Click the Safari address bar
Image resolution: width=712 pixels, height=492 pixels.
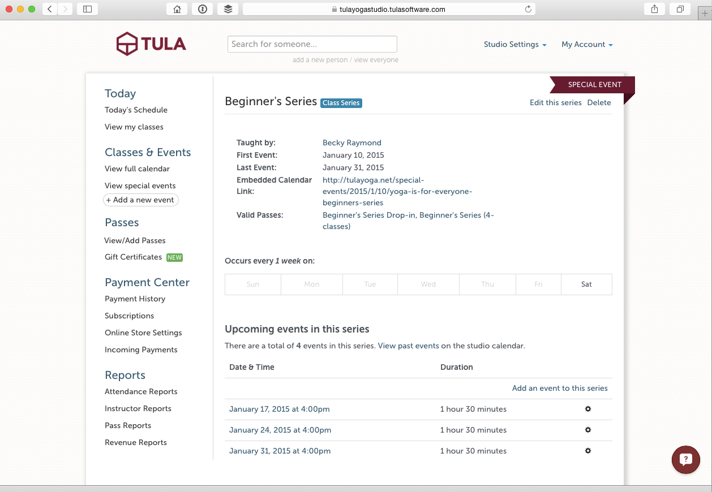point(388,9)
